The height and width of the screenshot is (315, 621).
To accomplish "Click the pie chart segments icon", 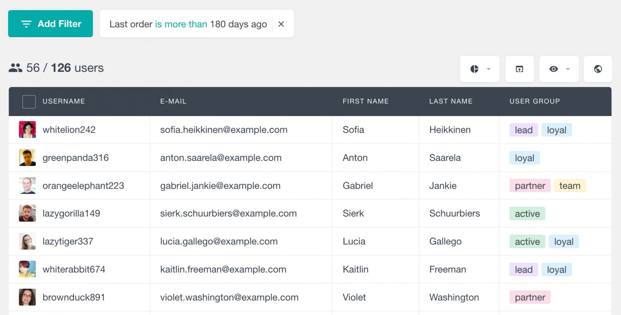I will click(475, 69).
